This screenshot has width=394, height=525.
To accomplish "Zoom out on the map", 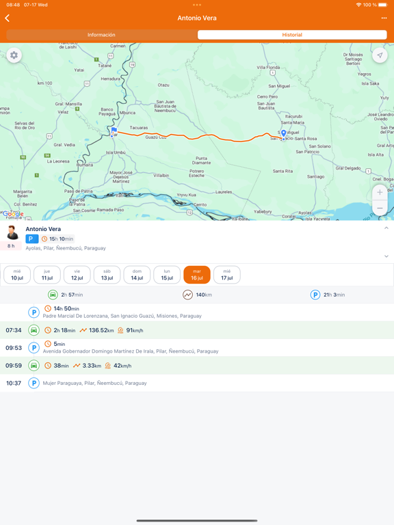I will [x=380, y=208].
